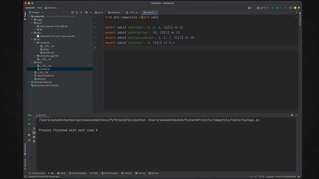Click the pin tab icon in Run panel
The image size is (319, 179).
click(x=29, y=140)
